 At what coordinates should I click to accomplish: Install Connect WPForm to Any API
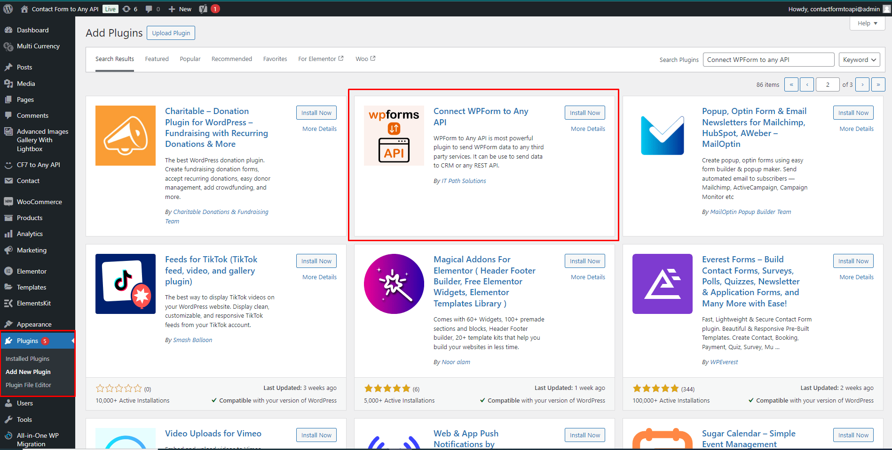(585, 113)
